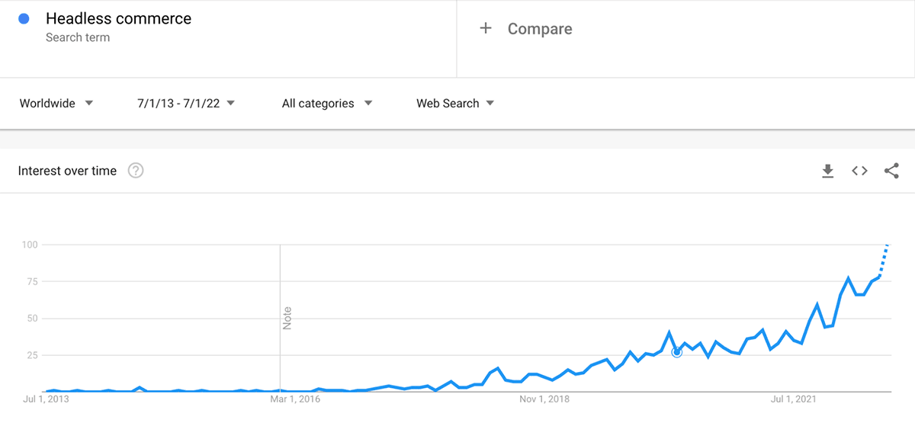Edit the Headless commerce search term
Image resolution: width=915 pixels, height=423 pixels.
(118, 19)
